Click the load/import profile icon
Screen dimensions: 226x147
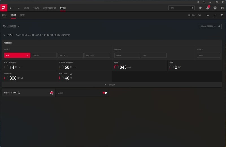(x=208, y=15)
